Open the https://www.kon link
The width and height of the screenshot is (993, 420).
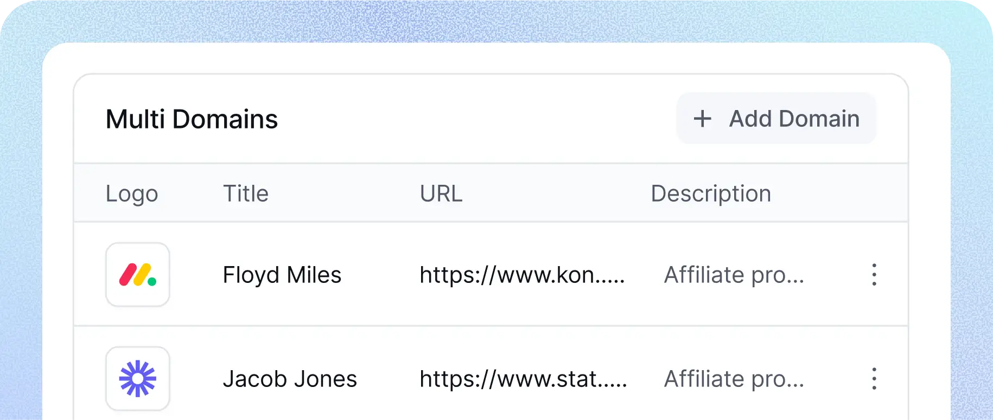tap(507, 275)
